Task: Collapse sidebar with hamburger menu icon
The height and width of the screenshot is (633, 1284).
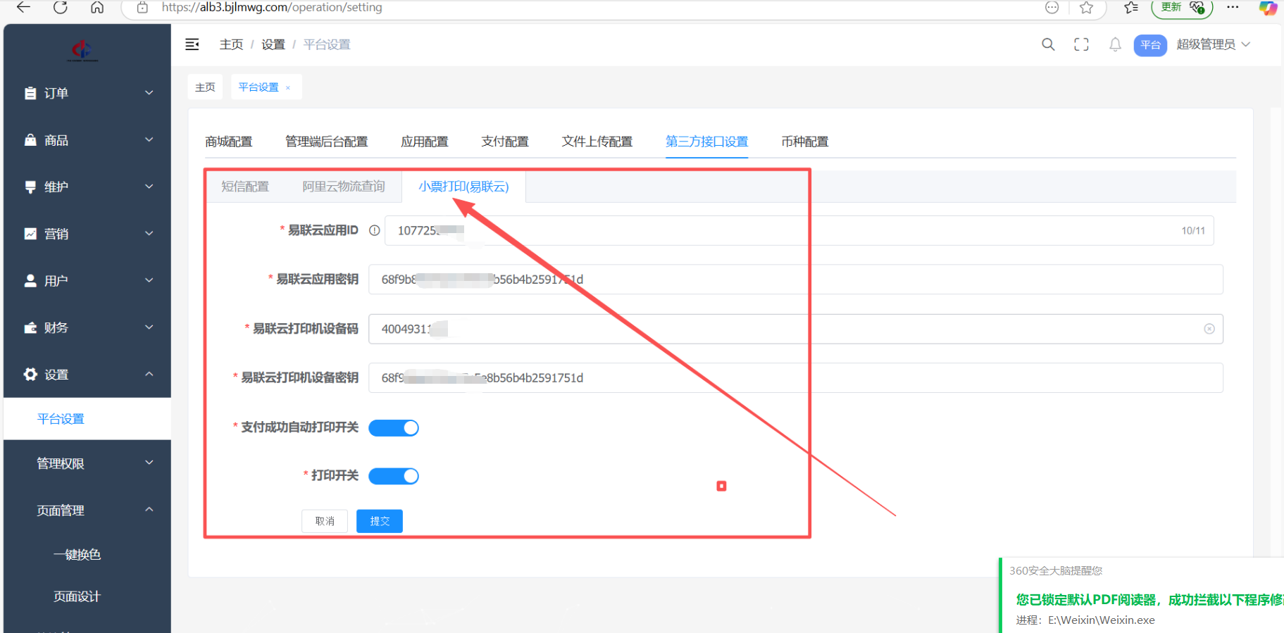Action: pos(192,44)
